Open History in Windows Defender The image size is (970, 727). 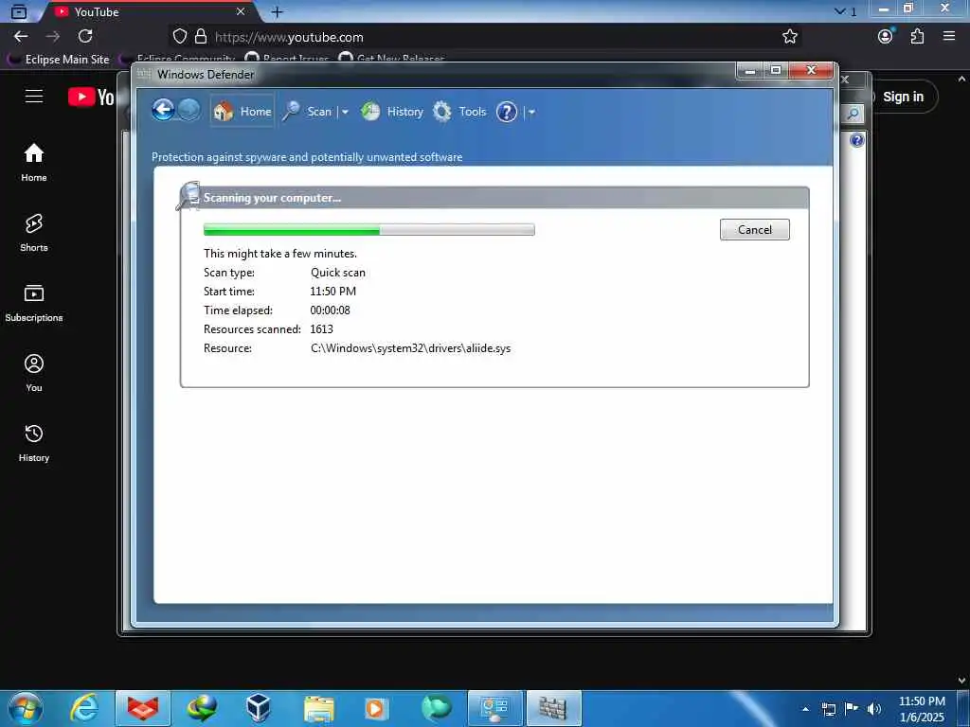pyautogui.click(x=392, y=112)
